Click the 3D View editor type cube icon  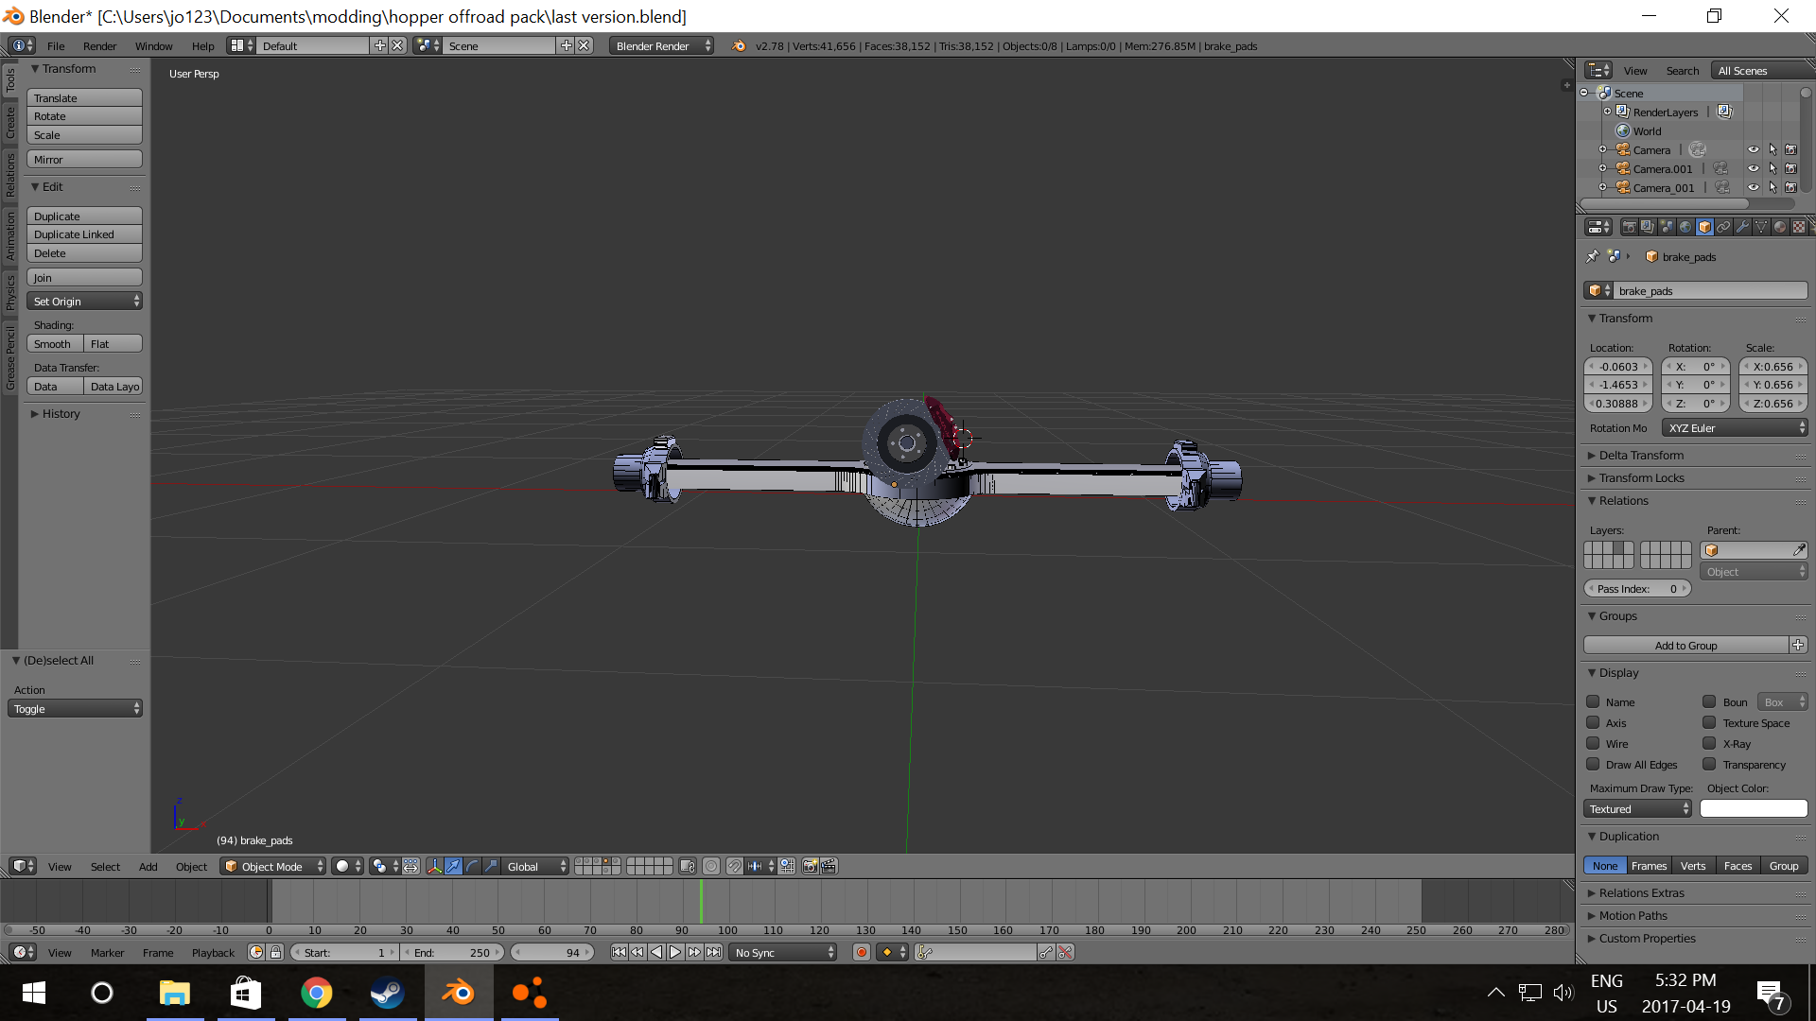tap(23, 866)
